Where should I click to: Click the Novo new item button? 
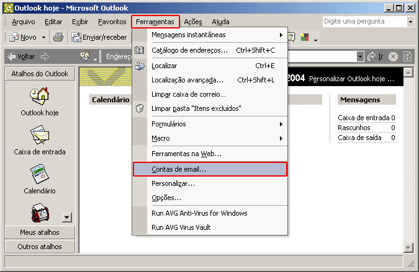tap(23, 37)
